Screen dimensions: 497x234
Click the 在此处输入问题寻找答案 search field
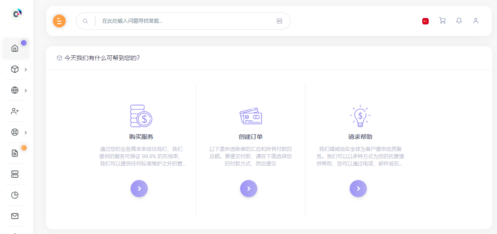185,21
